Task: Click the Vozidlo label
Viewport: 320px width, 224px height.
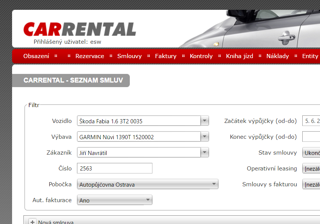Action: click(62, 121)
